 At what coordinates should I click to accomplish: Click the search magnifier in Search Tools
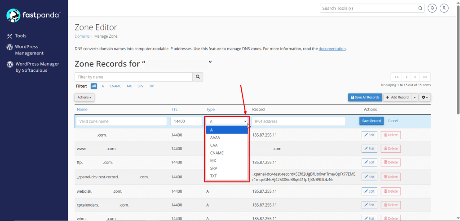[420, 8]
